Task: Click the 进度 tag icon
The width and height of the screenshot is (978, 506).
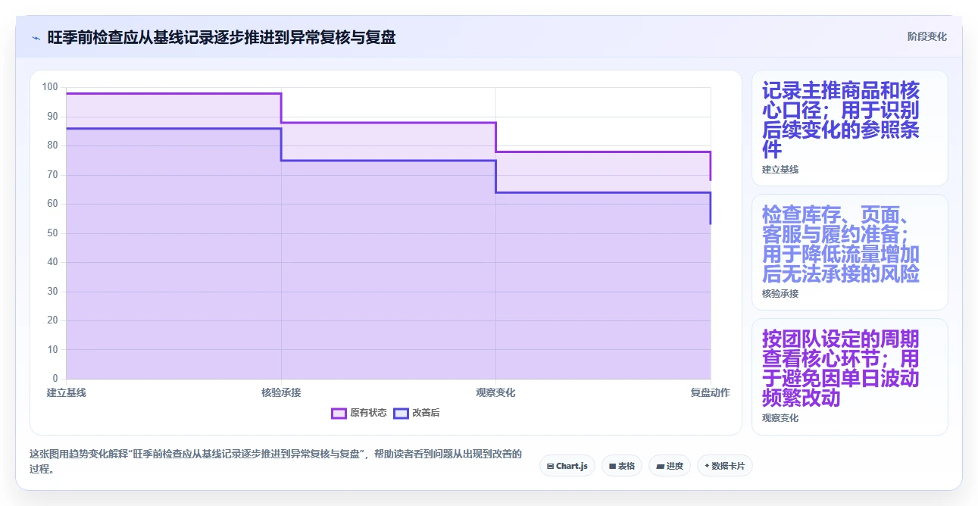Action: (660, 466)
